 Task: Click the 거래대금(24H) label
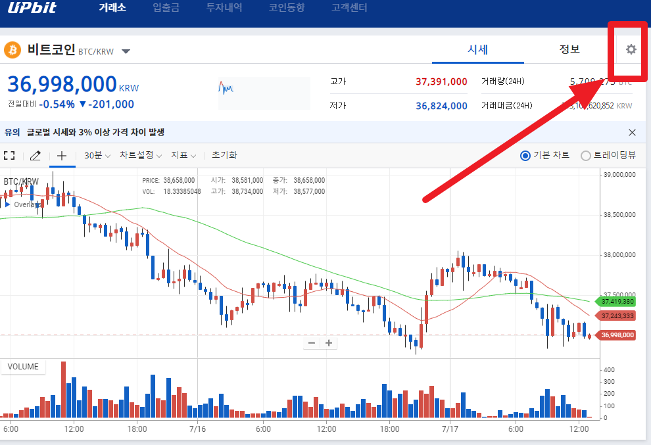point(506,106)
